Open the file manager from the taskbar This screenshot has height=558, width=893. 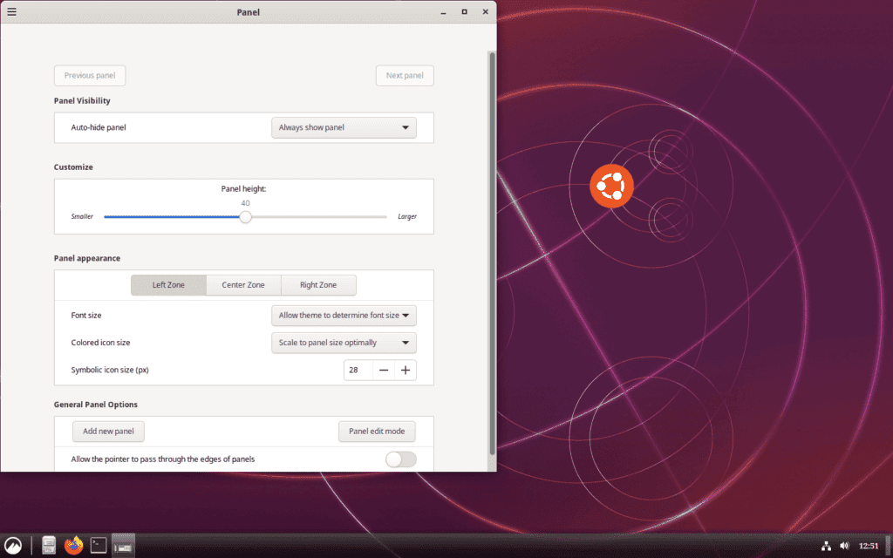coord(48,544)
